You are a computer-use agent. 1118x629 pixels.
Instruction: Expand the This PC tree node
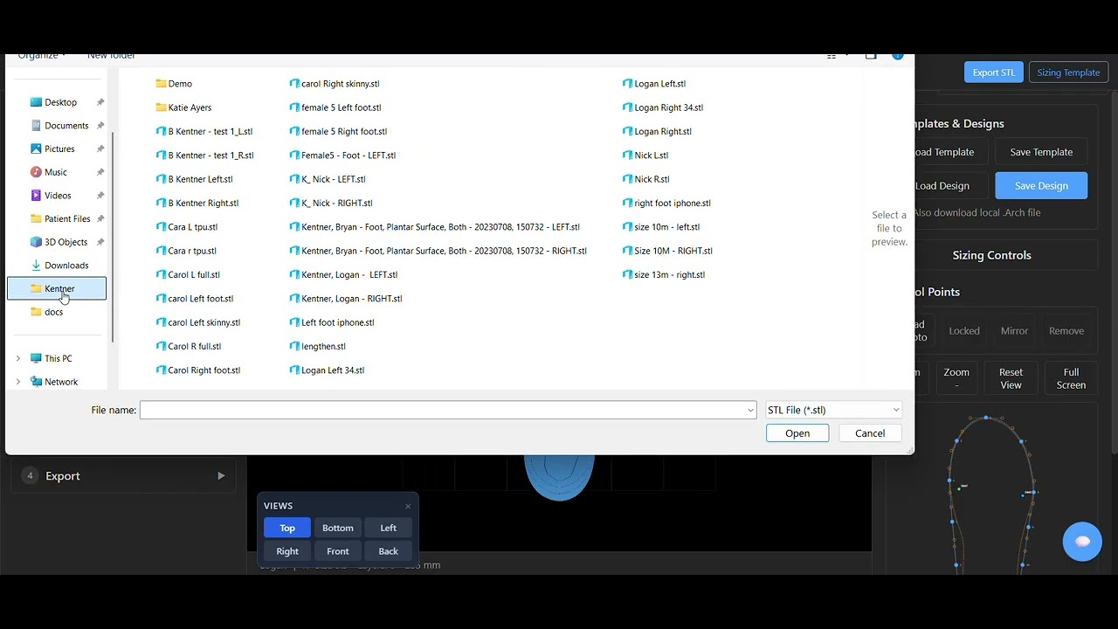pos(18,358)
